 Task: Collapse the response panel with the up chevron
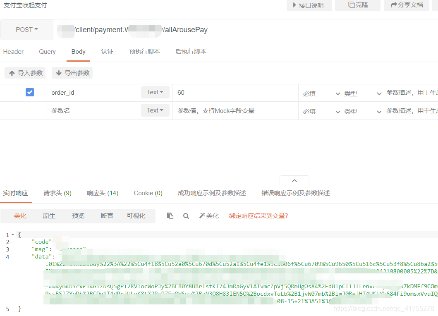[x=294, y=180]
